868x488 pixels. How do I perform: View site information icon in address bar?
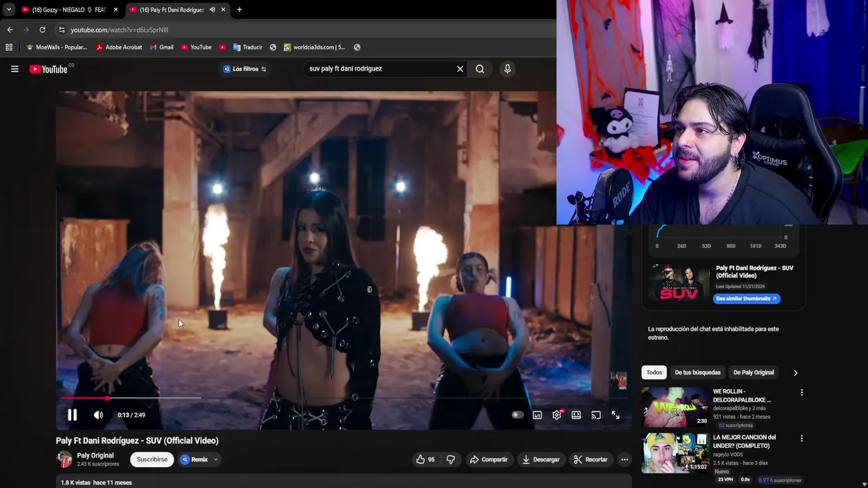[62, 30]
